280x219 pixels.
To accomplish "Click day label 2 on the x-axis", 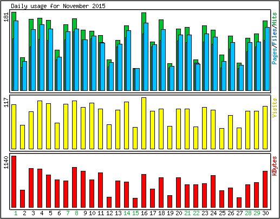I will point(24,213).
